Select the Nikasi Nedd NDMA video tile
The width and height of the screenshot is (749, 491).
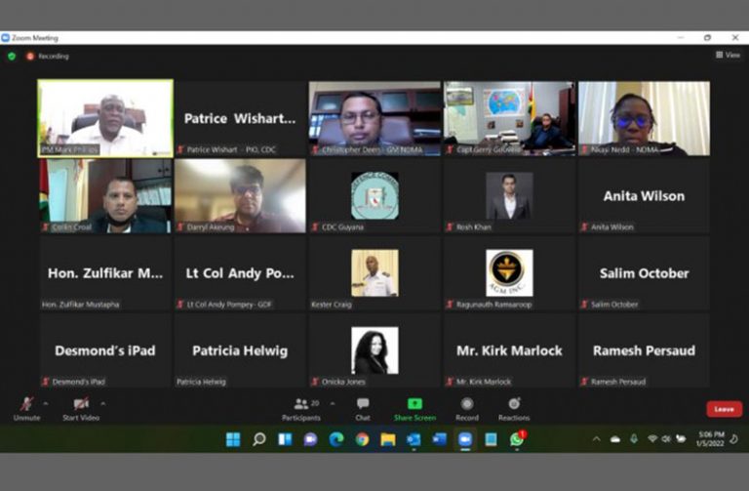tap(644, 118)
